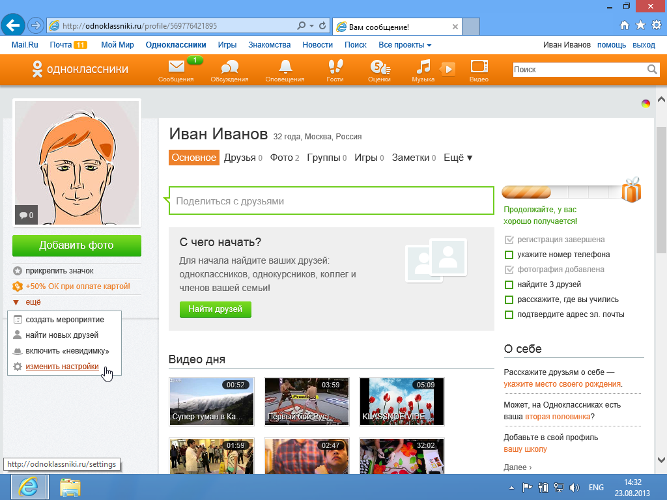This screenshot has height=500, width=667.
Task: Open Гости footprints icon
Action: pyautogui.click(x=335, y=67)
